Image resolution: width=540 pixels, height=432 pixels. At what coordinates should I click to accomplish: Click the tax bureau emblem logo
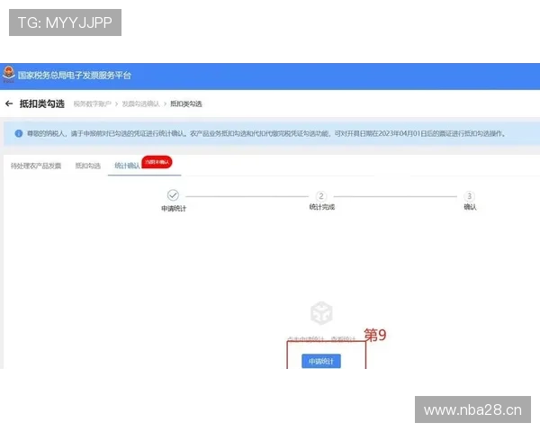click(9, 74)
